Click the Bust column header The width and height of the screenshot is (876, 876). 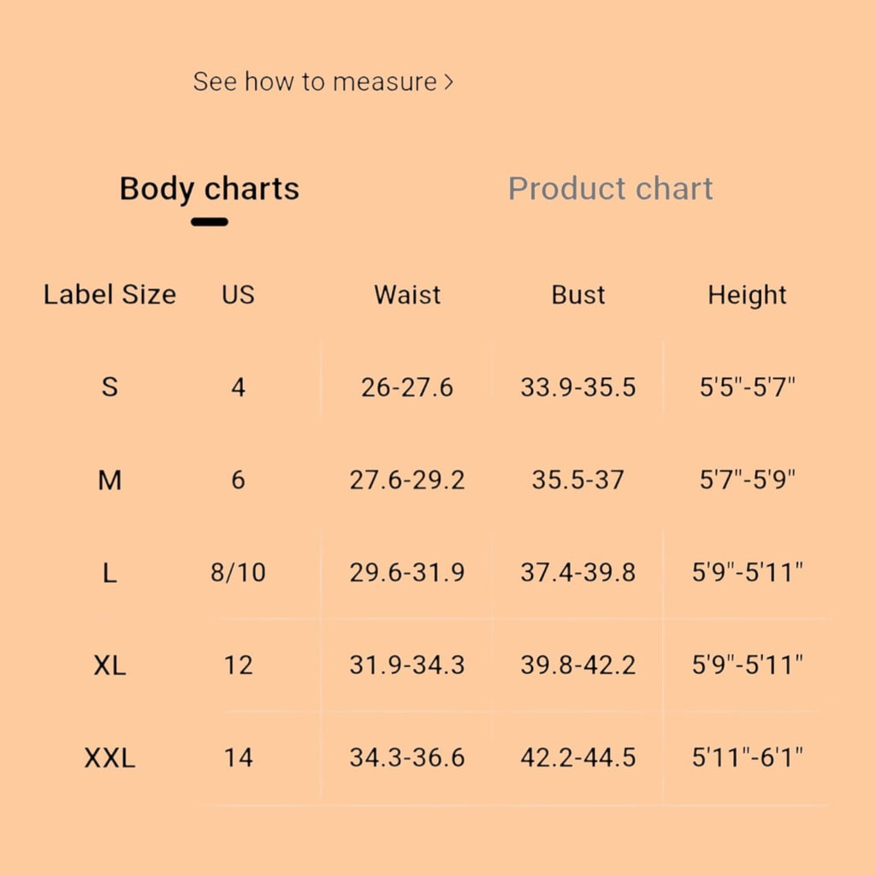578,294
